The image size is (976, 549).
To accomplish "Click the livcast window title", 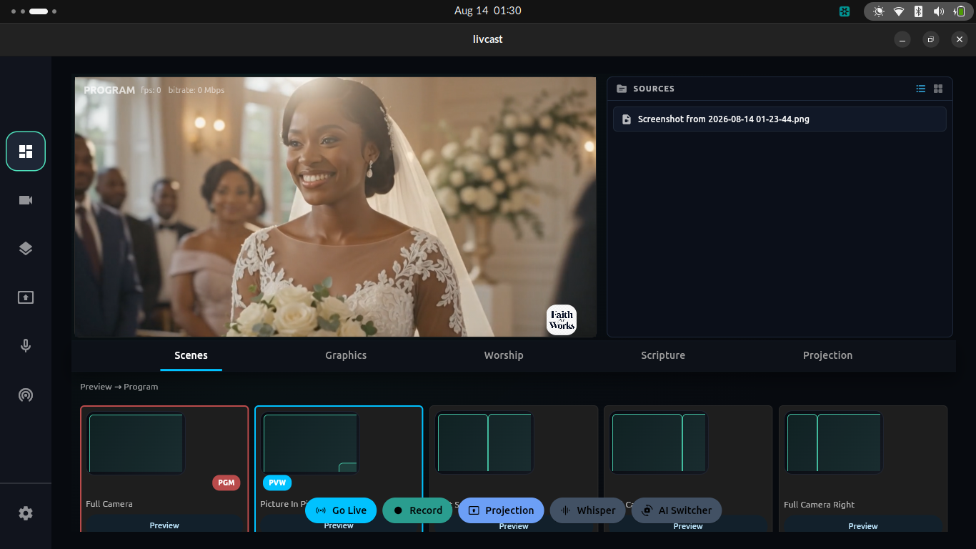I will [x=488, y=39].
